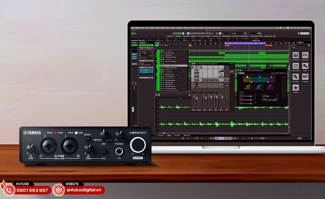This screenshot has height=199, width=325.
Task: Open the Presets media tile
Action: click(x=305, y=66)
